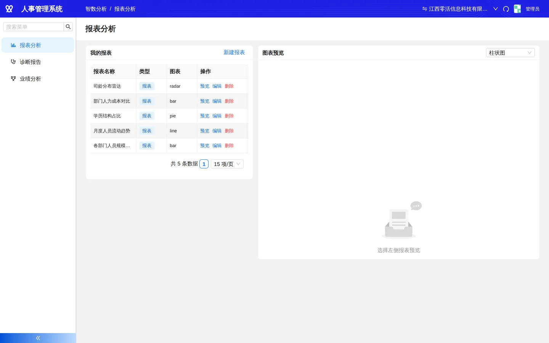Open the 15 项/页 page size dropdown
Screen dimensions: 549x343
click(227, 164)
